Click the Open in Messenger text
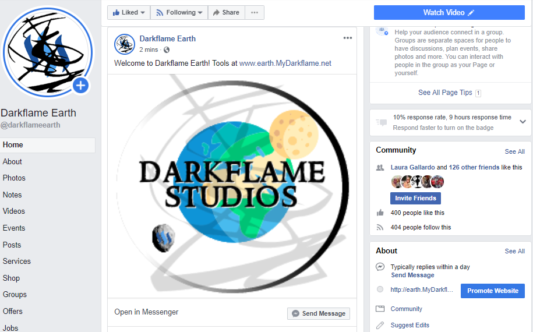 click(146, 312)
